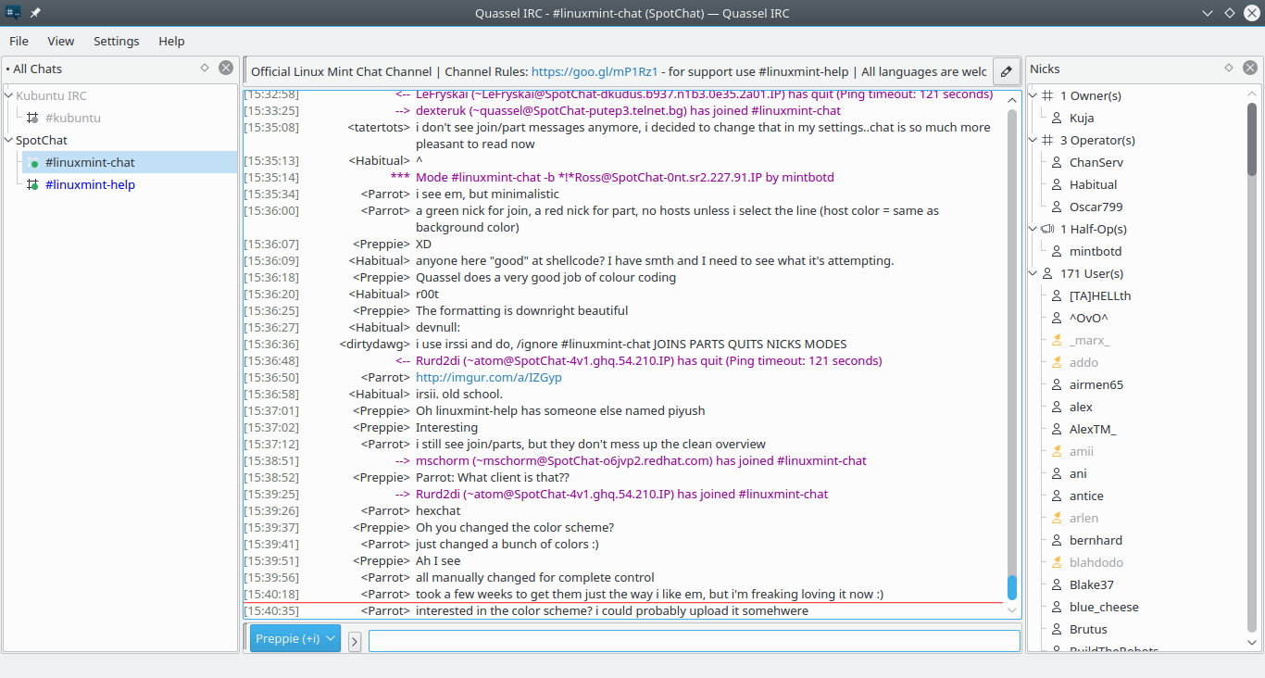The width and height of the screenshot is (1265, 678).
Task: Select the #kubuntu channel
Action: coord(73,118)
